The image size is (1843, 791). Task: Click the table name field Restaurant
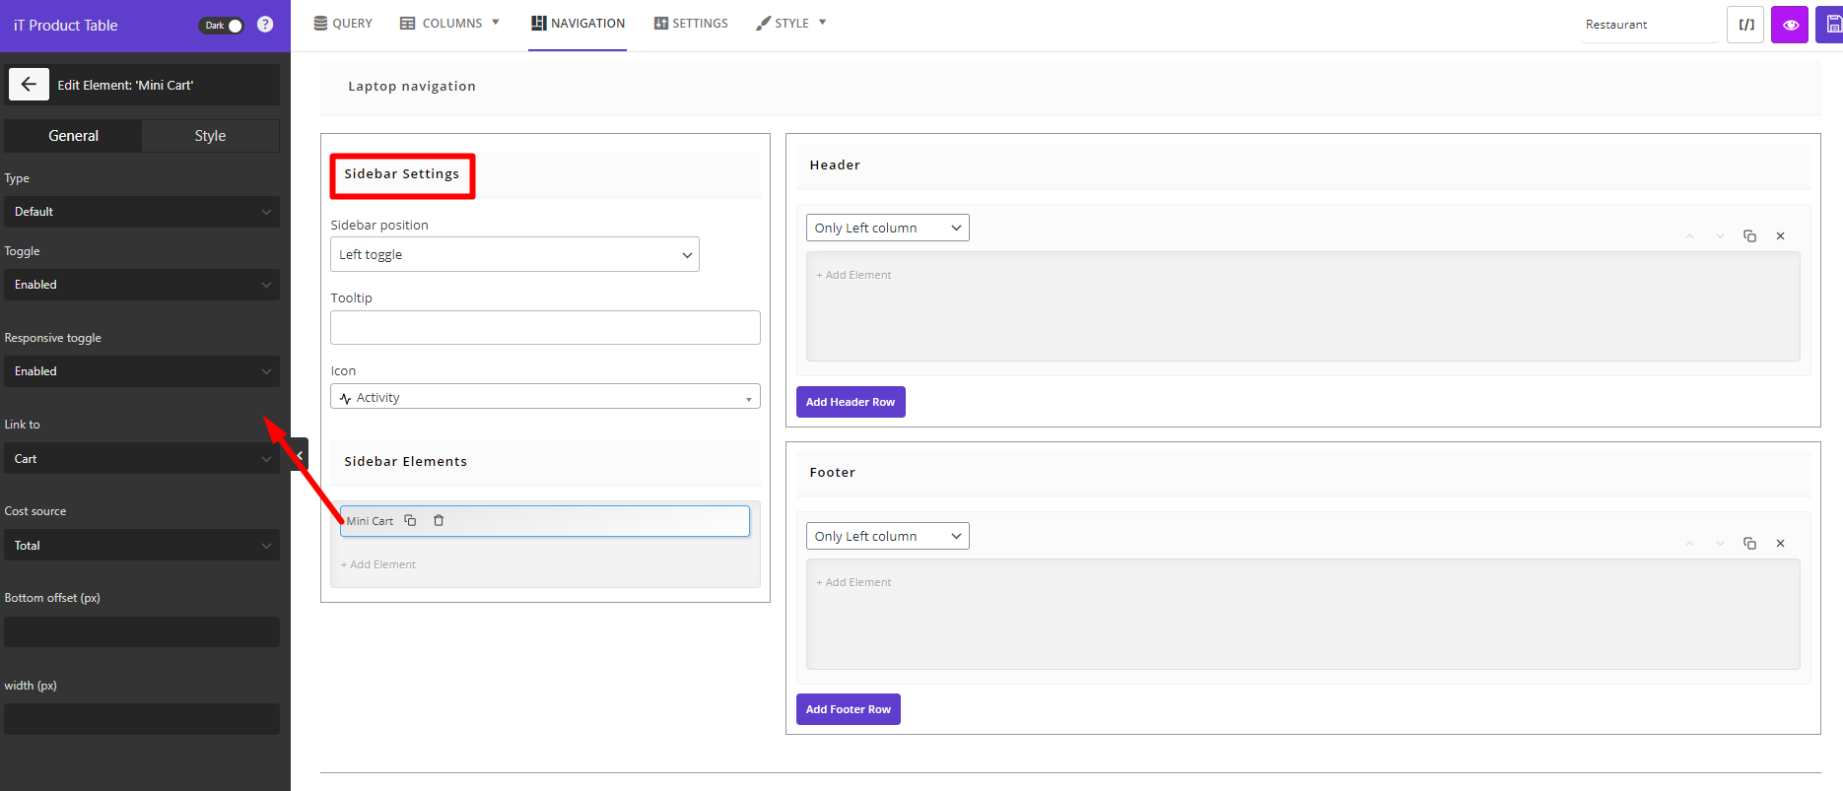(x=1650, y=25)
